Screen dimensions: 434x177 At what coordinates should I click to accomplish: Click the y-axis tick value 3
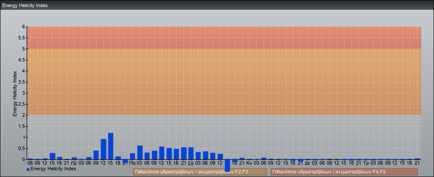tap(24, 93)
